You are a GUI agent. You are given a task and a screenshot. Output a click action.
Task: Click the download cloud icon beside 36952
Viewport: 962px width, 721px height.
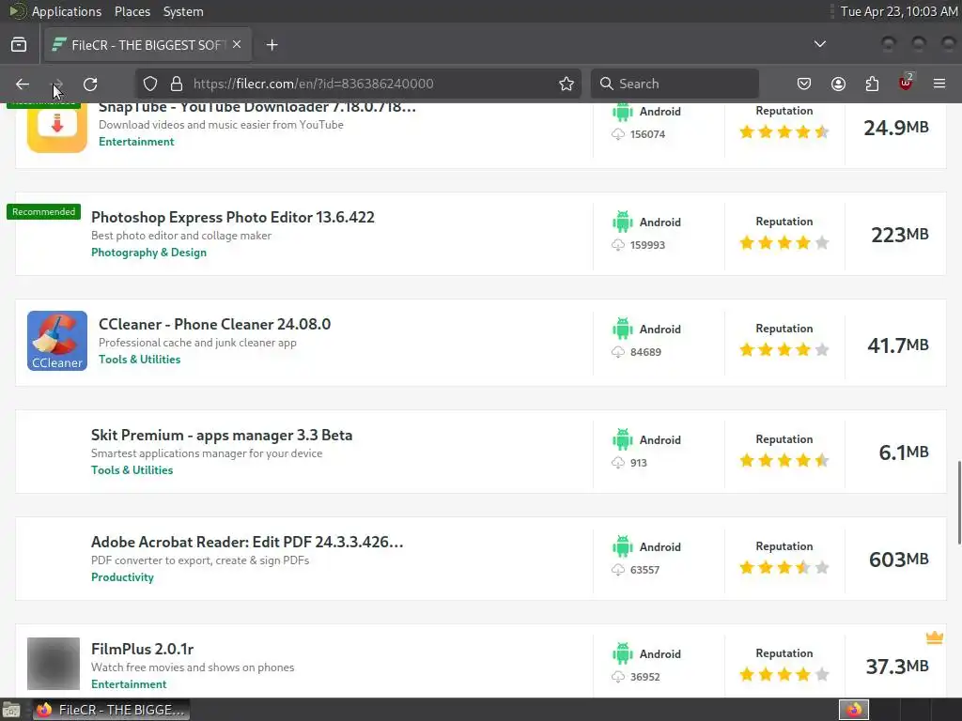pyautogui.click(x=618, y=677)
